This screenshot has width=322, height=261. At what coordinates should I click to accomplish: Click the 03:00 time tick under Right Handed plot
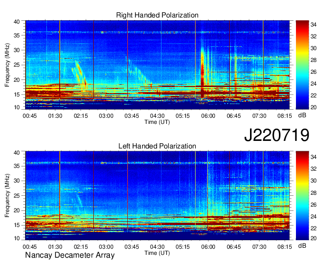click(x=106, y=116)
